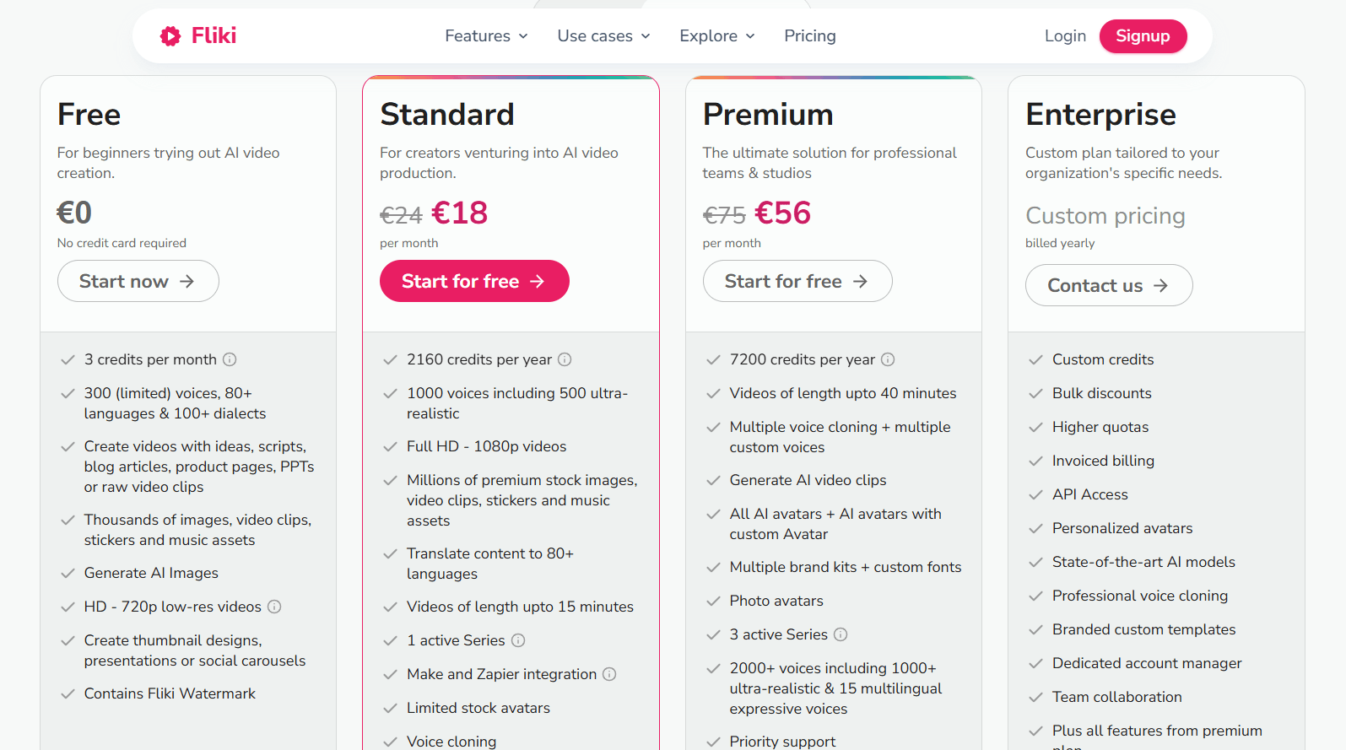This screenshot has height=750, width=1346.
Task: Click arrow icon in Contact us button
Action: tap(1161, 286)
